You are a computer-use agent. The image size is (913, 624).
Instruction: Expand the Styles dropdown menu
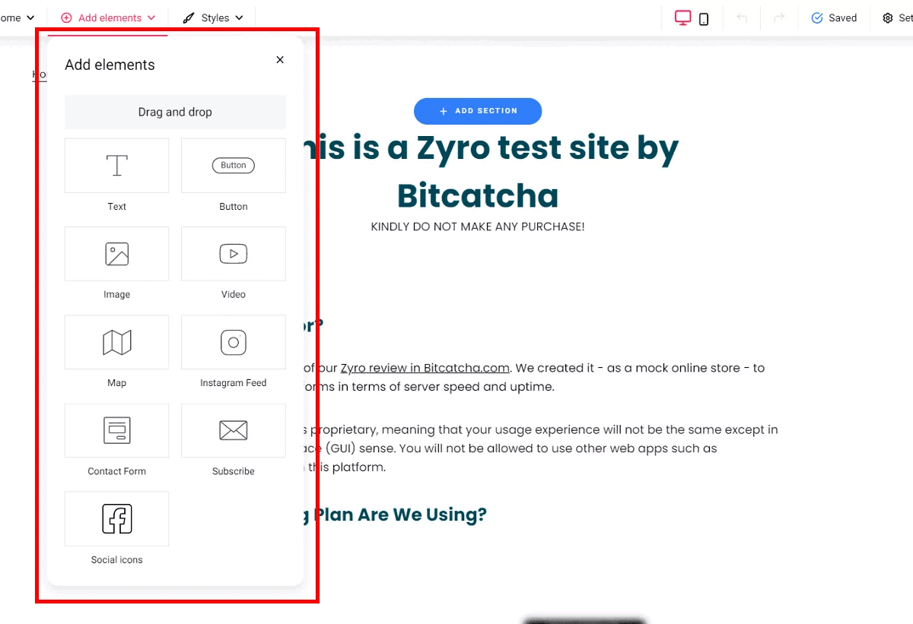tap(213, 17)
